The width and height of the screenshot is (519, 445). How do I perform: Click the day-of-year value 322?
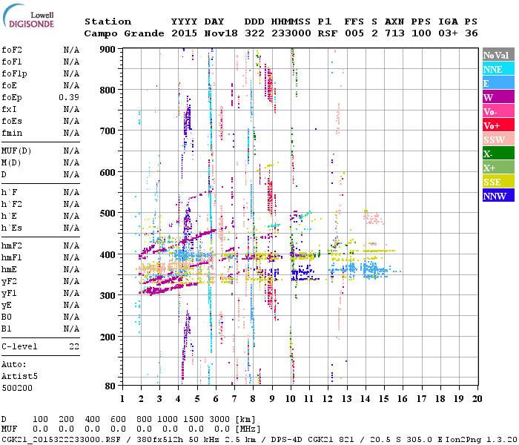click(254, 33)
